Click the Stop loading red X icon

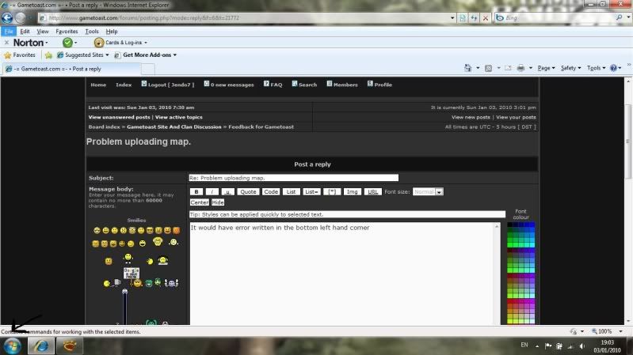(486, 17)
